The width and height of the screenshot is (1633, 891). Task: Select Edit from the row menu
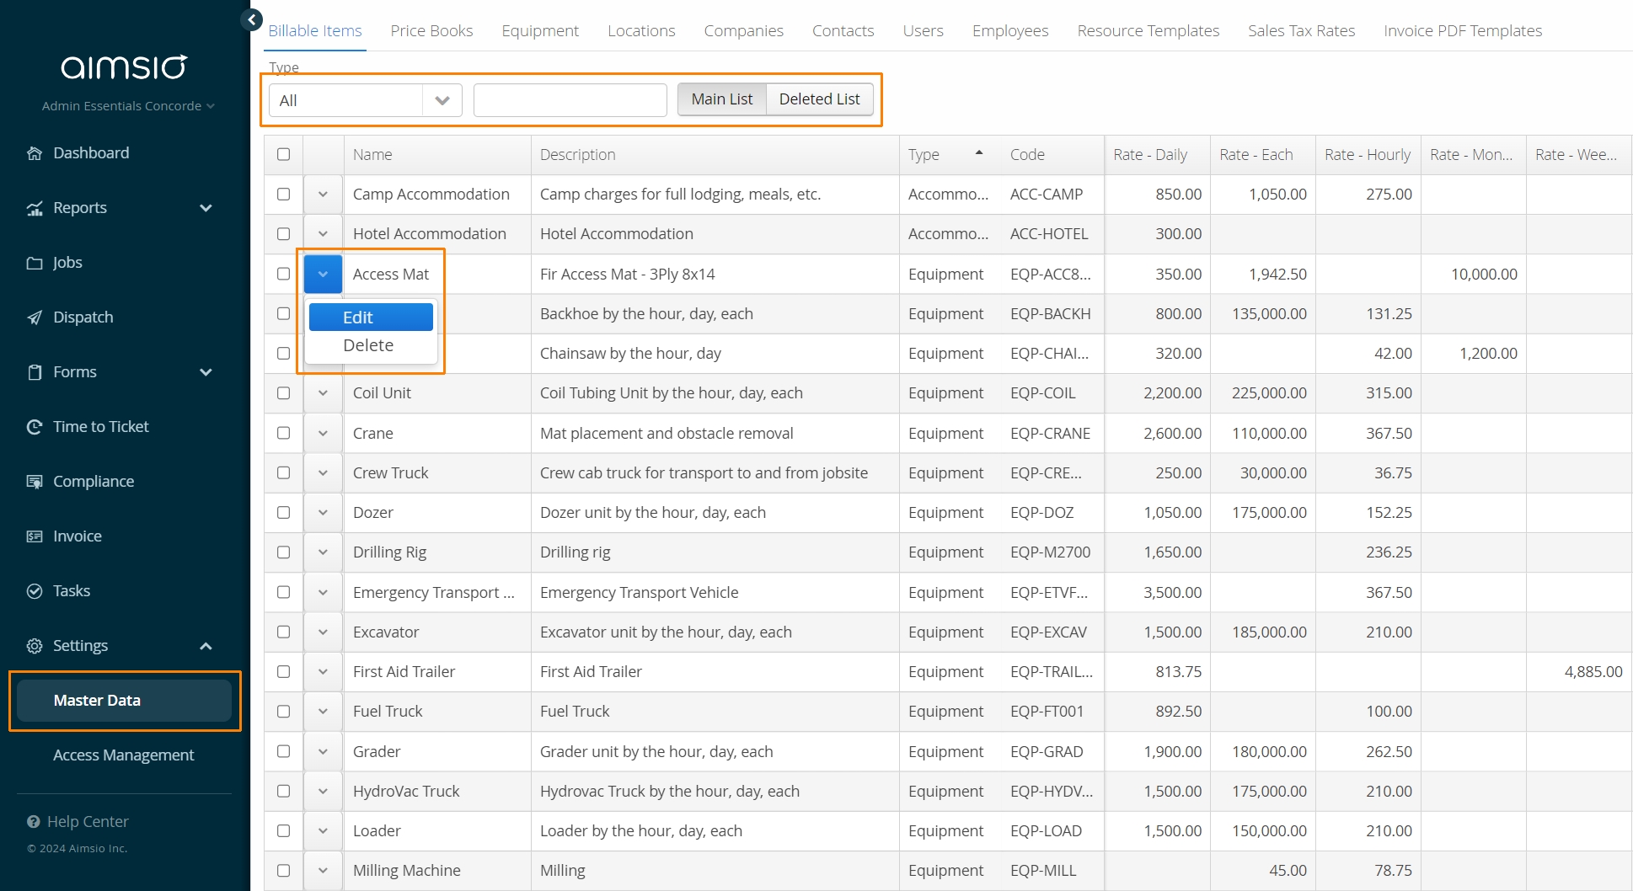371,317
